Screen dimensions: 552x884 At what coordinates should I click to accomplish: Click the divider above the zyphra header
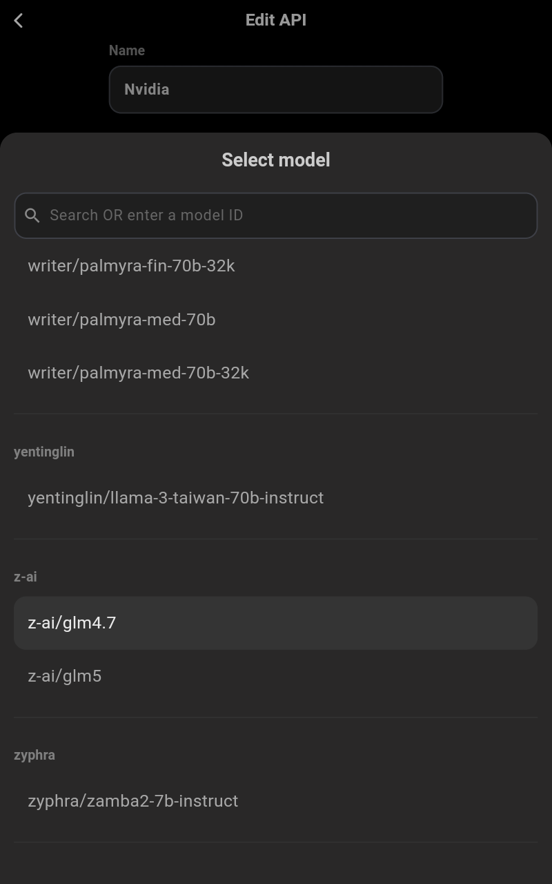coord(275,717)
